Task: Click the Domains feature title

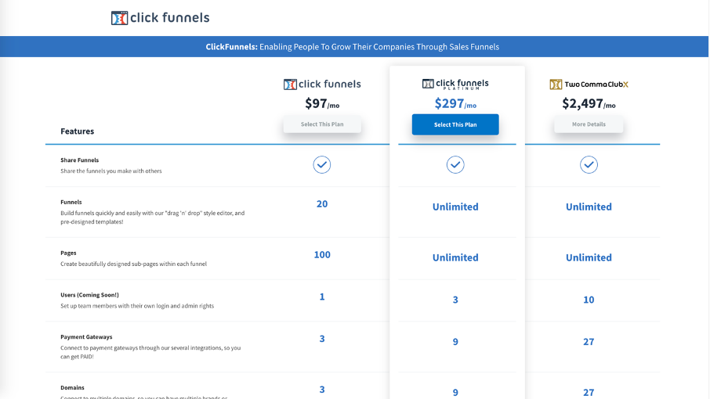Action: click(72, 388)
